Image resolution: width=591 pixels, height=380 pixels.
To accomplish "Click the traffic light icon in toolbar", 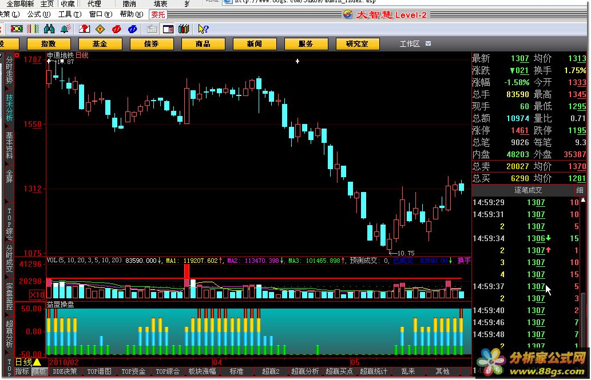I will [x=17, y=29].
